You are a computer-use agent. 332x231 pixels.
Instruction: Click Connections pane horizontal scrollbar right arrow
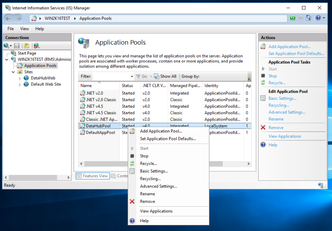click(x=68, y=177)
